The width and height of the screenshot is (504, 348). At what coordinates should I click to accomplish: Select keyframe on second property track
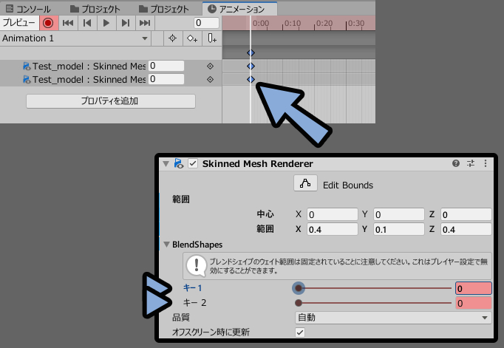click(251, 79)
